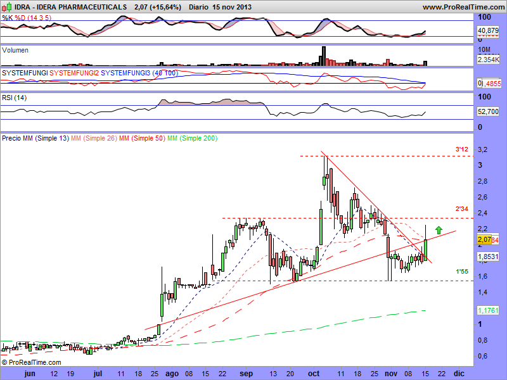Select the 1,4 price axis label
Viewport: 507px width, 380px height.
click(482, 292)
